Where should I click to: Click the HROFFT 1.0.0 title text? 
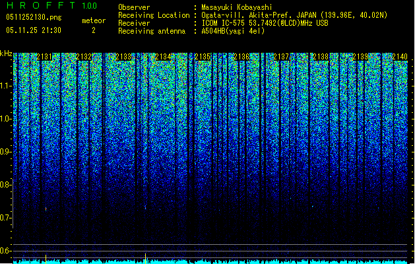pyautogui.click(x=51, y=5)
